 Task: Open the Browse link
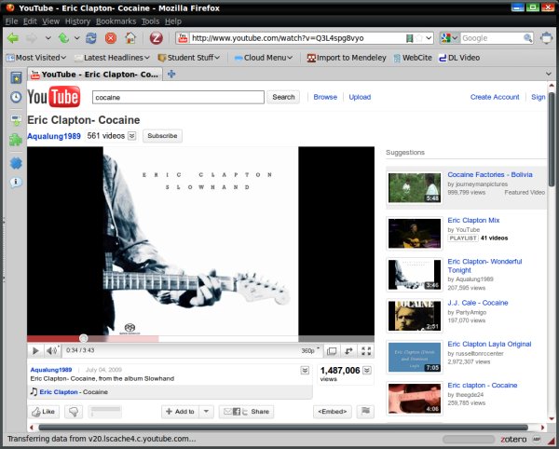click(325, 97)
